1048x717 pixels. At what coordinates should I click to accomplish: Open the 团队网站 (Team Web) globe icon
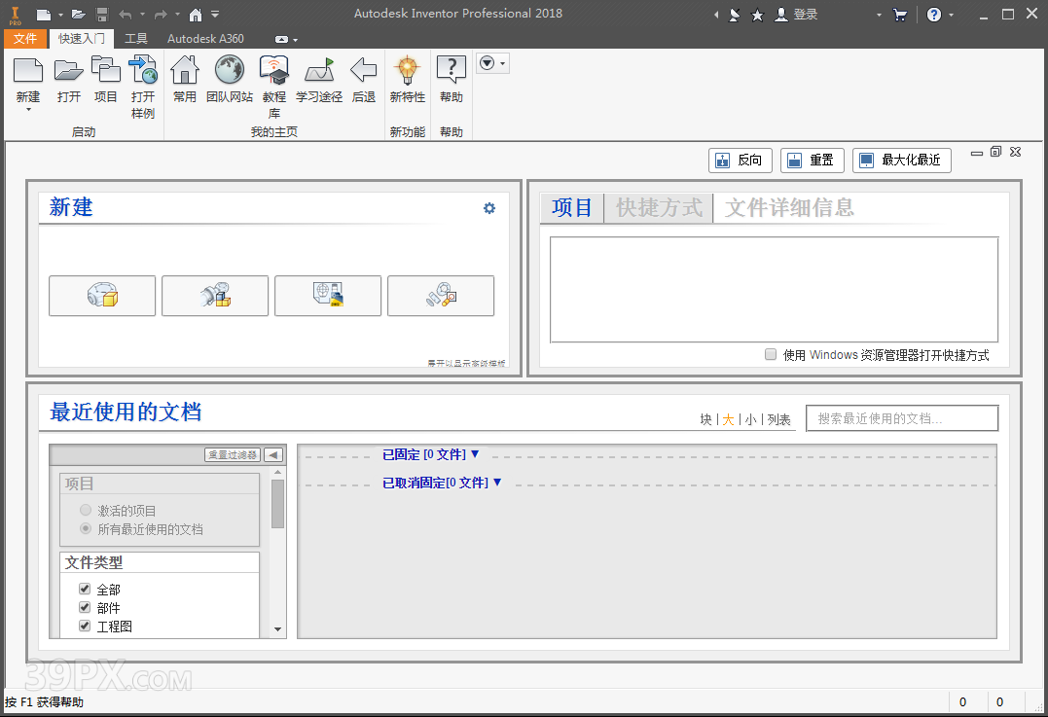tap(230, 70)
